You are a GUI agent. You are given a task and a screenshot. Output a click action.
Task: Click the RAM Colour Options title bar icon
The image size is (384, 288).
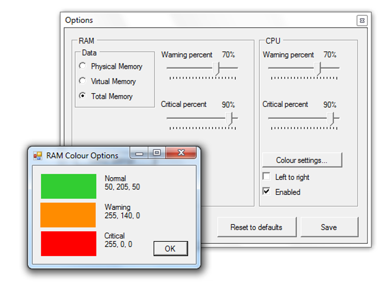[37, 155]
